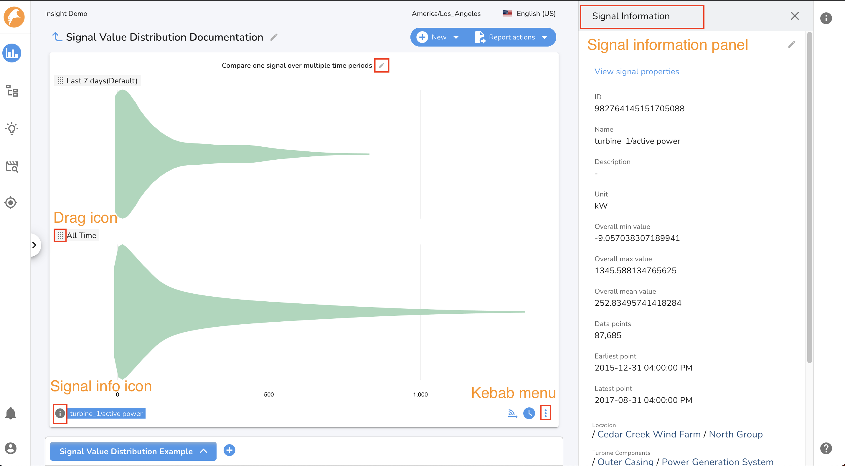
Task: Open the user account icon in sidebar
Action: [x=11, y=448]
